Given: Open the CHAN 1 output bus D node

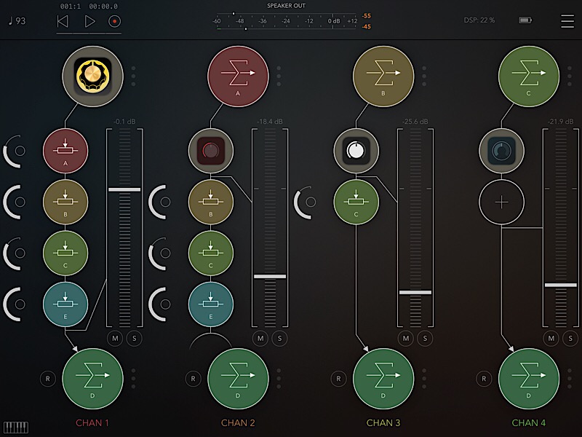Looking at the screenshot, I should (x=92, y=378).
